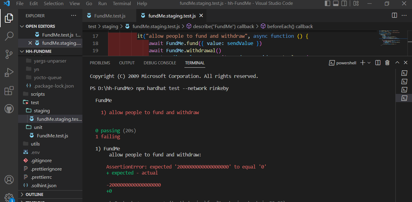
Task: Open the Run and Debug view
Action: coord(9,72)
